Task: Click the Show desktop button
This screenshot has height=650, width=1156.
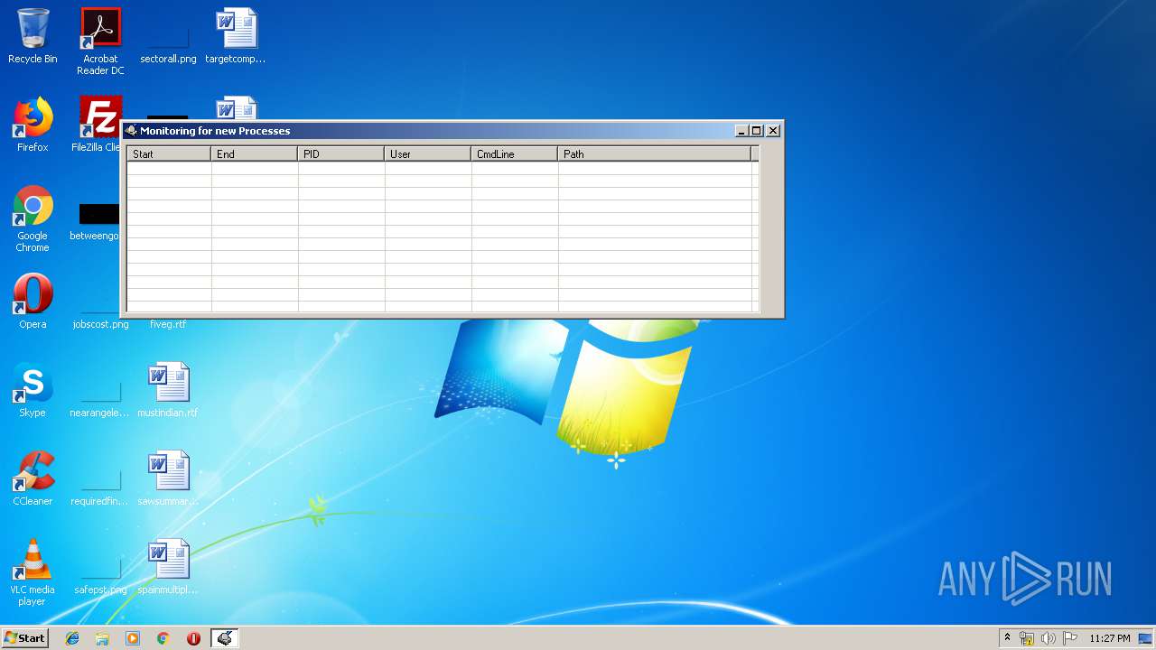Action: (1147, 638)
